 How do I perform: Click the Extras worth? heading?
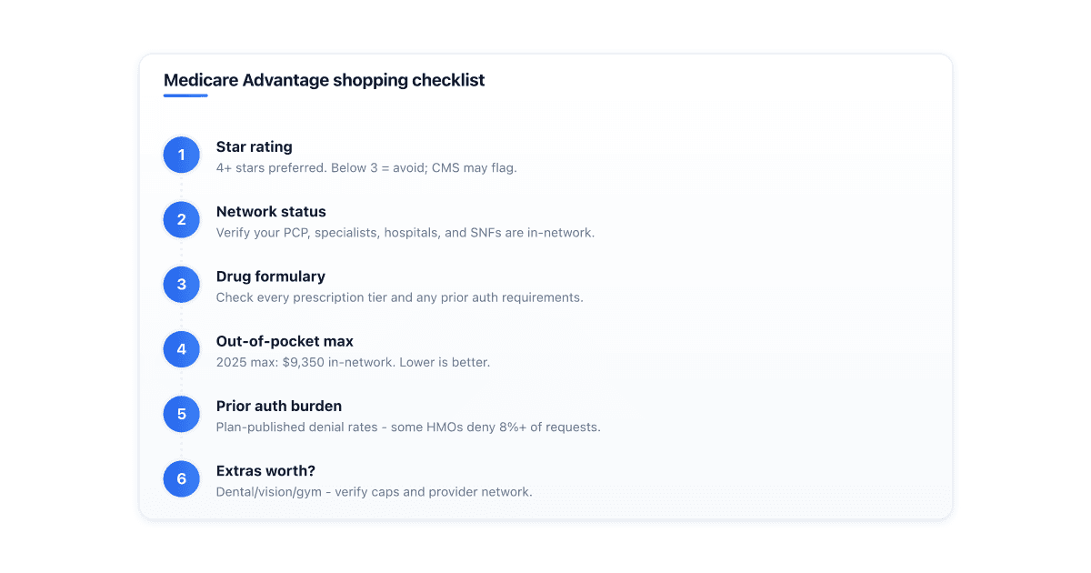(264, 471)
